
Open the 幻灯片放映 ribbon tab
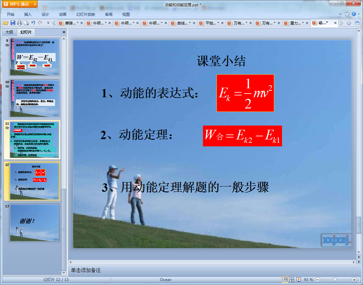click(86, 14)
